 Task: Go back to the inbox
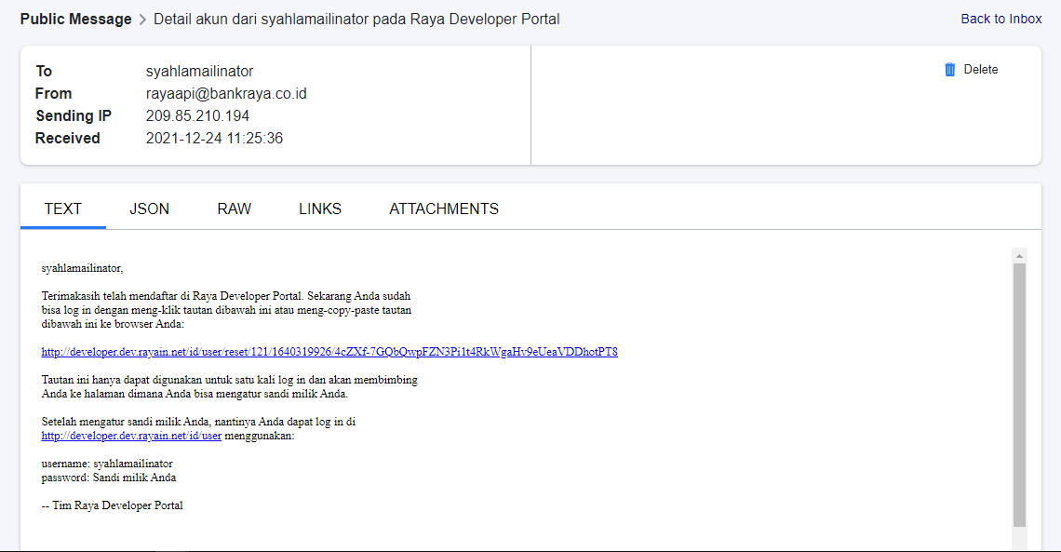tap(1001, 19)
